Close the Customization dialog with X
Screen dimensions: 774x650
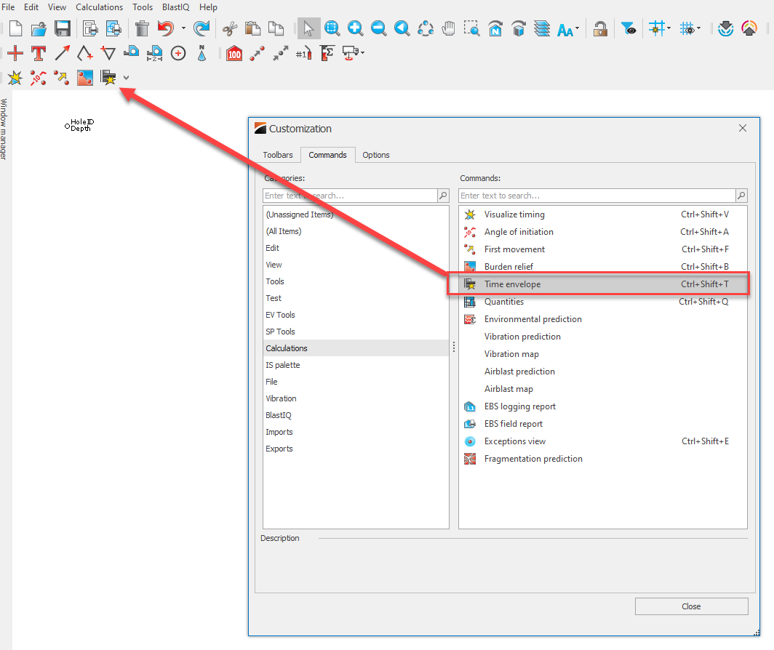(x=743, y=128)
